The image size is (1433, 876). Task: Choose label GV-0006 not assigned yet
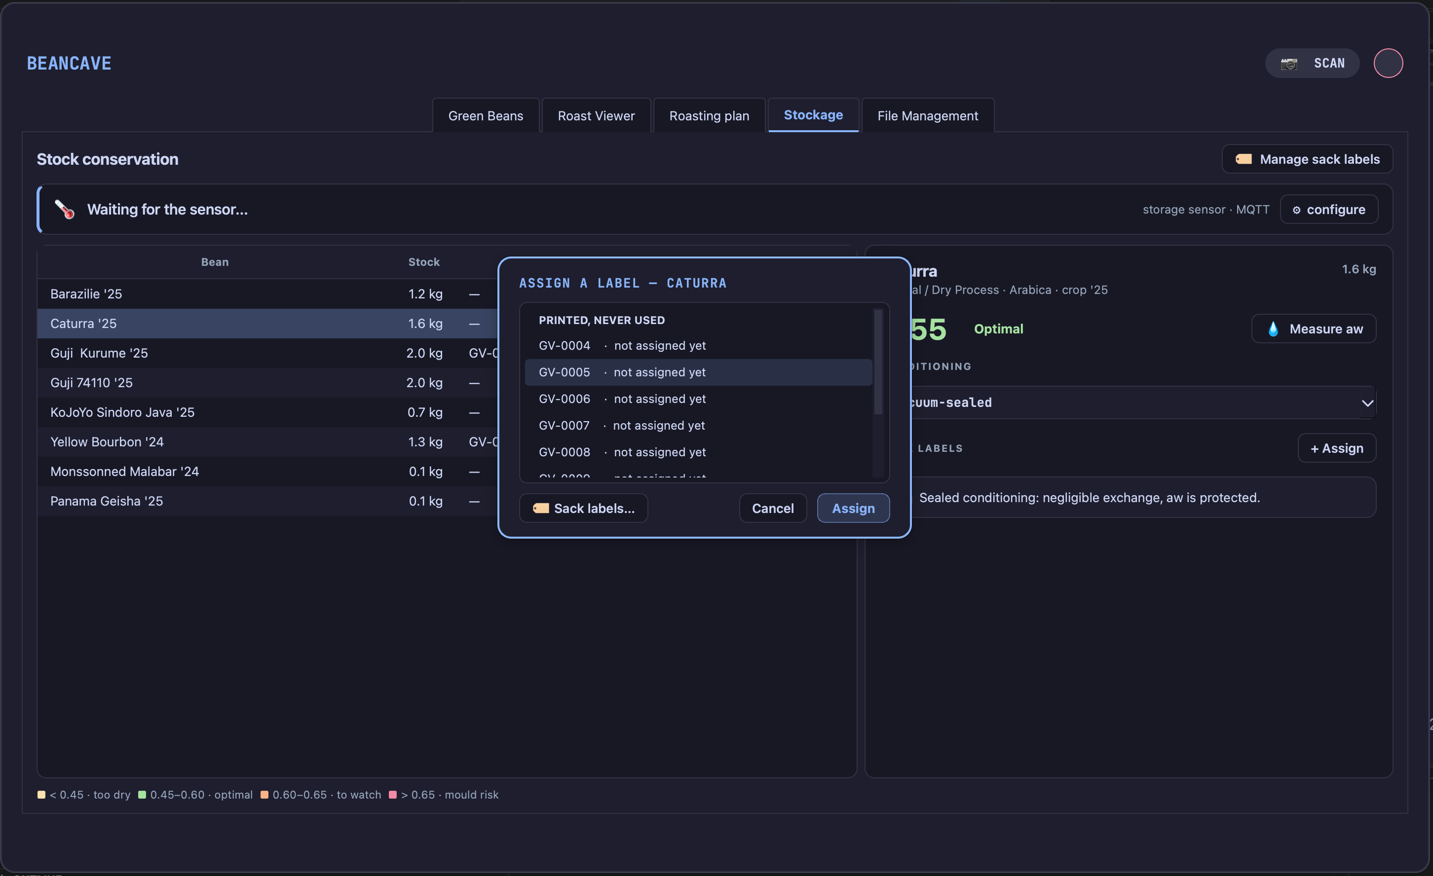698,399
